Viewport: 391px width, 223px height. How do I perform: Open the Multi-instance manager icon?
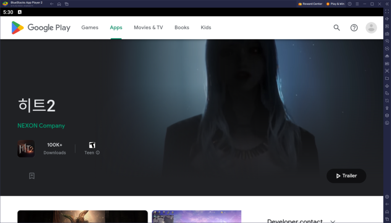[x=387, y=93]
